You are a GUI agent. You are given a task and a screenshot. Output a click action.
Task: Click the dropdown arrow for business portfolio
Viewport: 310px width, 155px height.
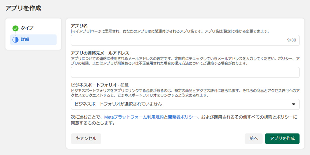click(x=293, y=104)
